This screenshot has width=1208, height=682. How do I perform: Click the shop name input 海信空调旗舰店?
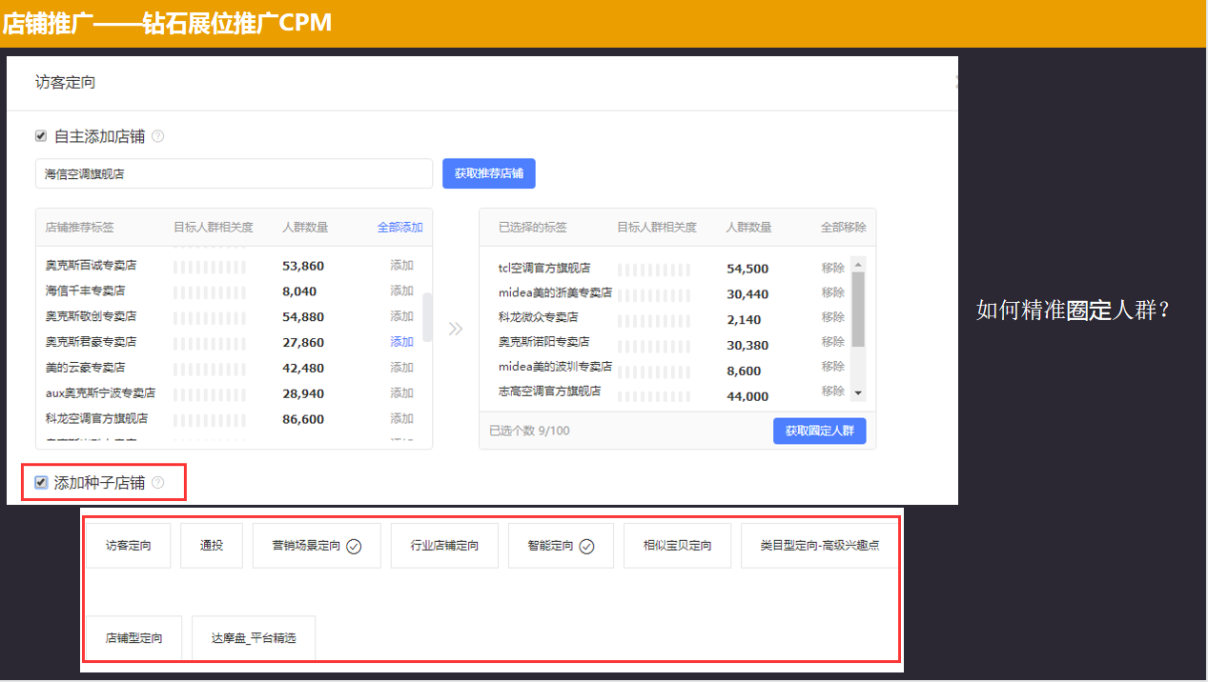(235, 174)
